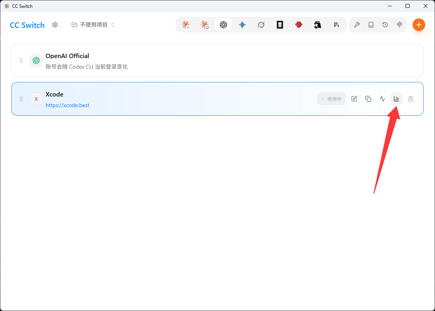Viewport: 435px width, 311px height.
Task: Open the book icon in toolbar
Action: (371, 25)
